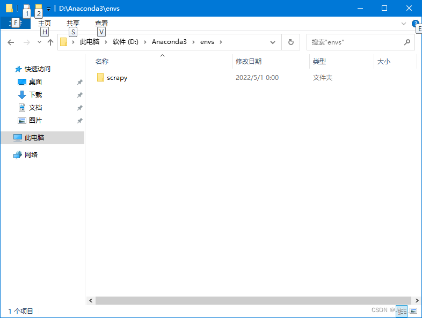Click envs breadcrumb segment
The width and height of the screenshot is (422, 318).
point(207,42)
